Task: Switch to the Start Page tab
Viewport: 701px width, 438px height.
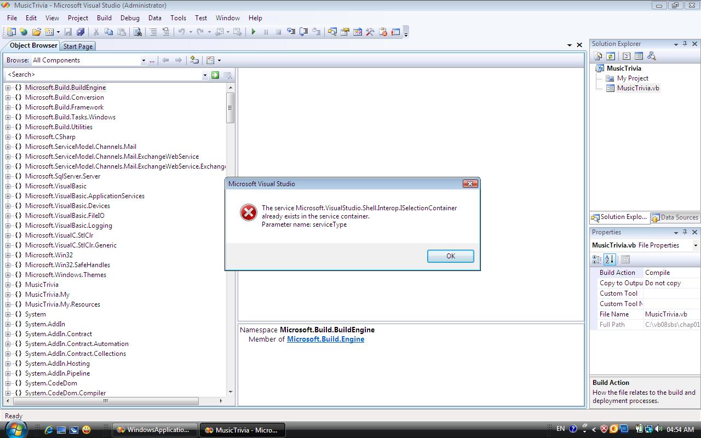Action: tap(78, 47)
